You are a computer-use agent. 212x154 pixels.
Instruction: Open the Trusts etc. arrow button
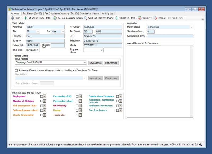pos(80,115)
